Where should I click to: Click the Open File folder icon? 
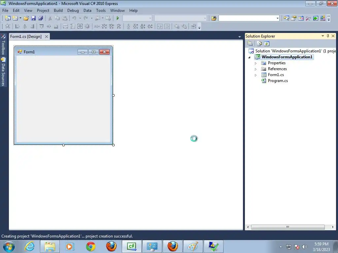click(x=26, y=18)
